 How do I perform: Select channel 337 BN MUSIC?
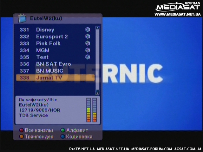[55, 71]
